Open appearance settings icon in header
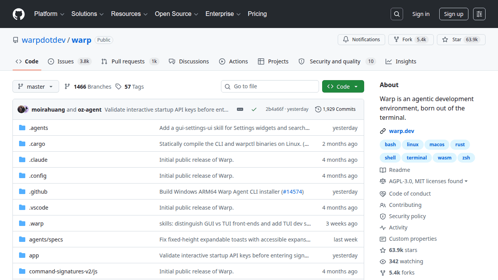This screenshot has height=280, width=498. 479,14
